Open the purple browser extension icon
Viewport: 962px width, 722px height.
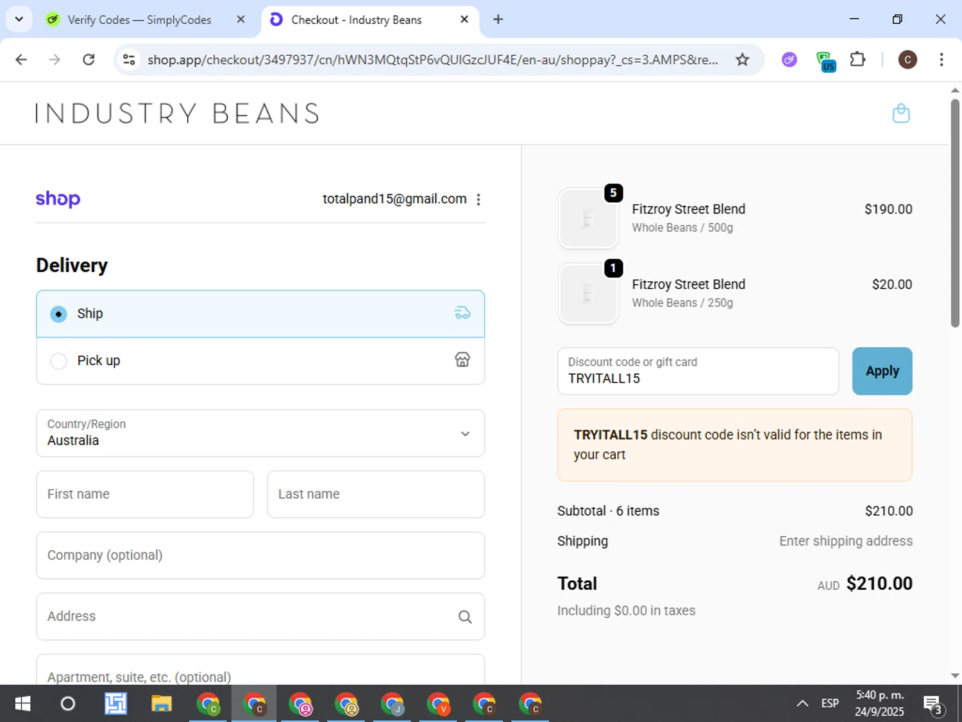(789, 60)
